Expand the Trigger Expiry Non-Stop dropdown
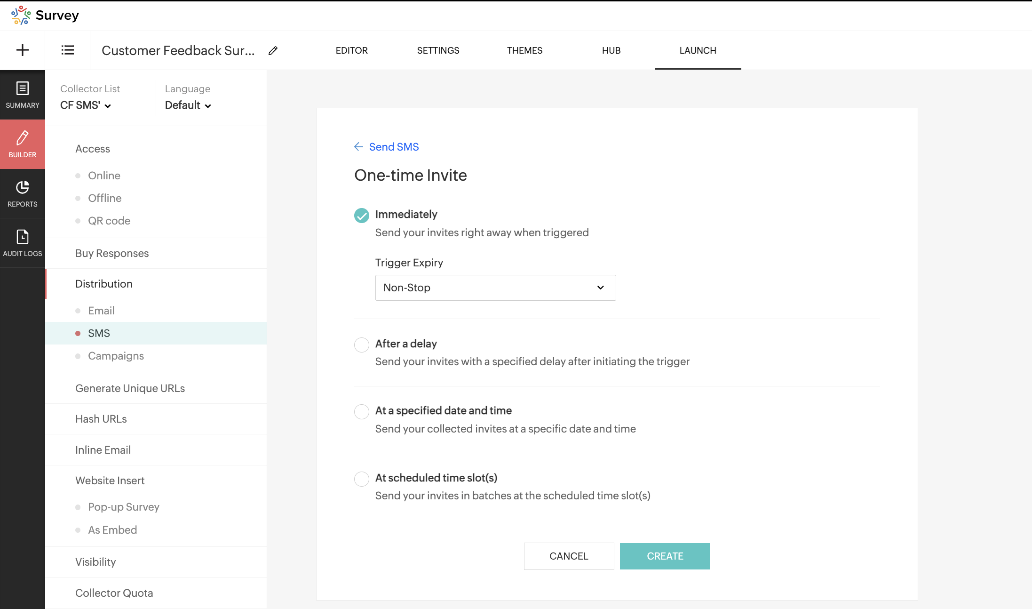The width and height of the screenshot is (1032, 609). tap(495, 288)
